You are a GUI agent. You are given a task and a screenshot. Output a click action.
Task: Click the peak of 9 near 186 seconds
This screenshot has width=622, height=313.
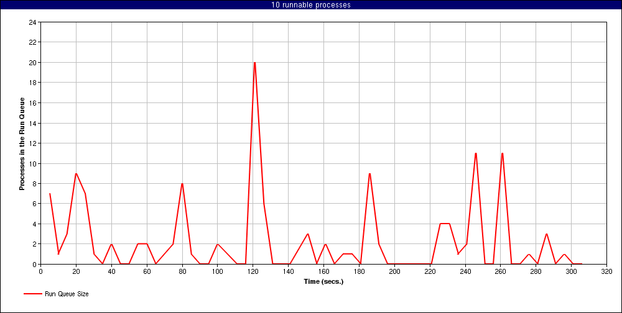(369, 173)
